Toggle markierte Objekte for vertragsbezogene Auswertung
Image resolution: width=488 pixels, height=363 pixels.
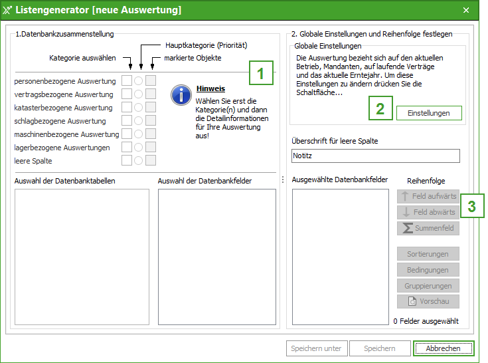coord(151,94)
